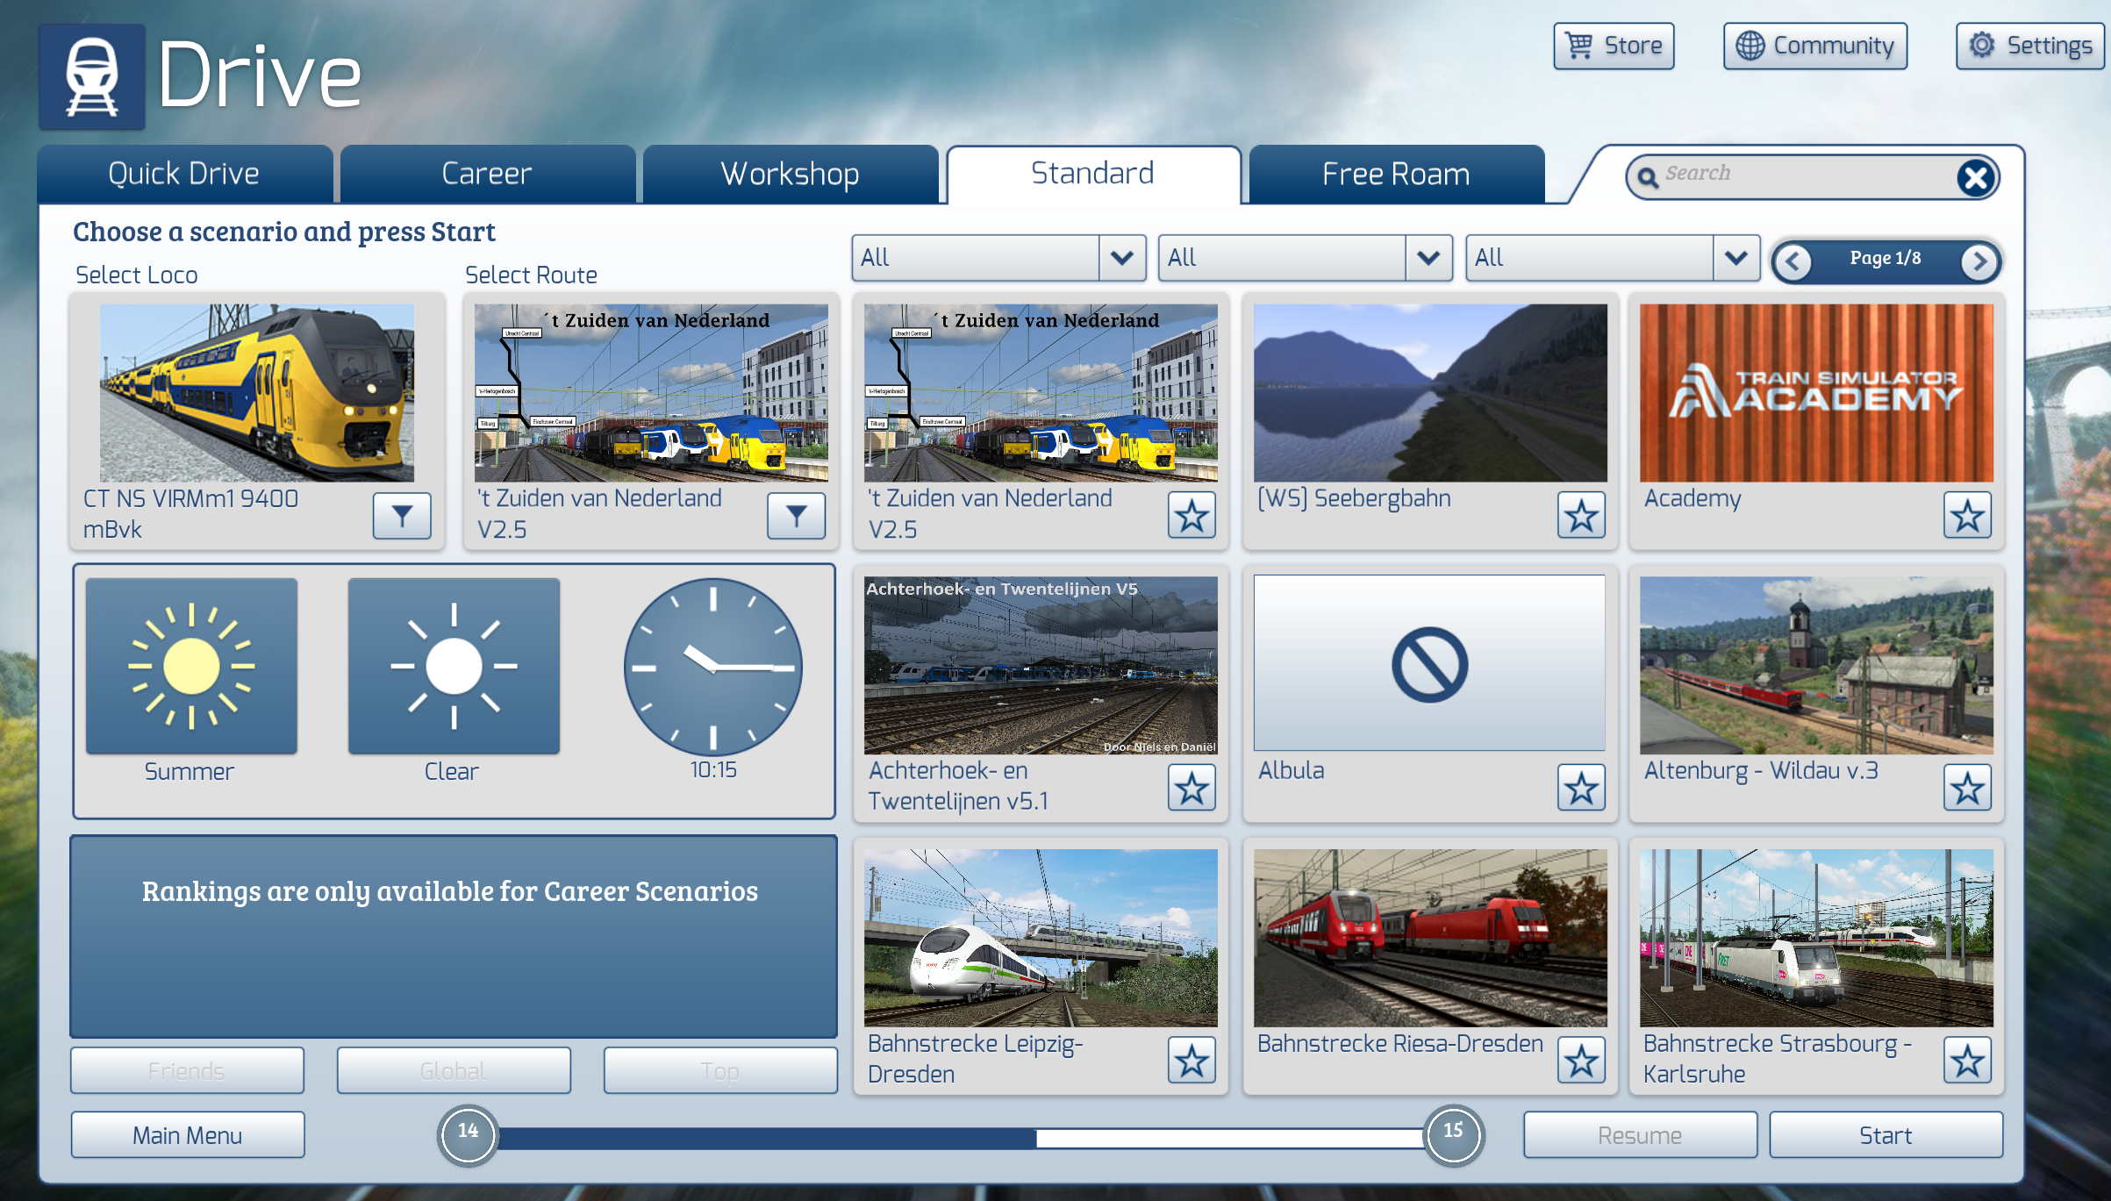Open 't Zuiden van Nederland scenario thumbnail beside Seebergbahn
The image size is (2111, 1201).
point(1041,393)
